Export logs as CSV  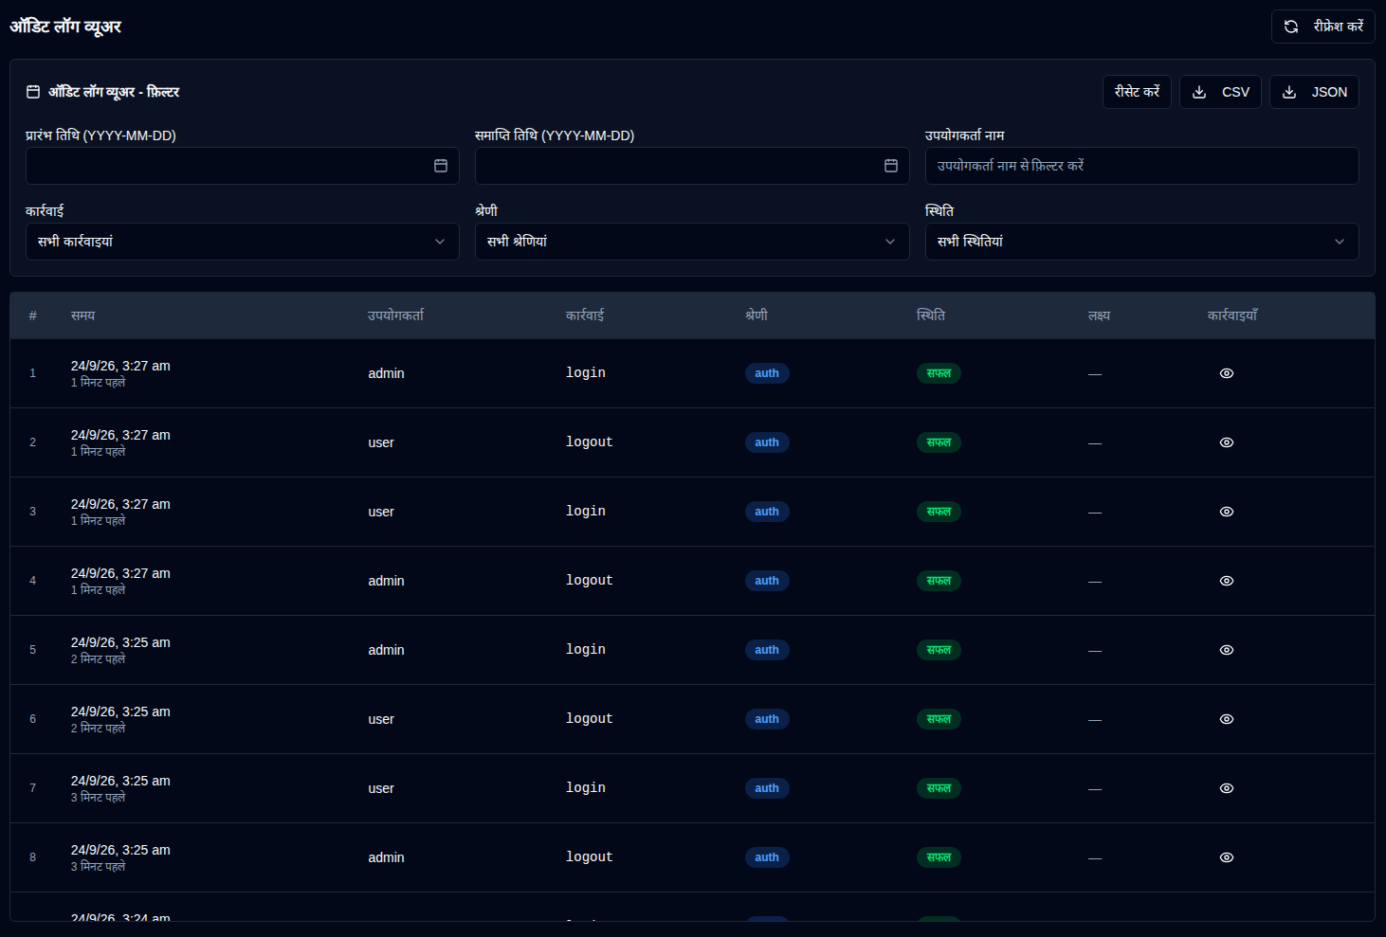click(x=1220, y=92)
